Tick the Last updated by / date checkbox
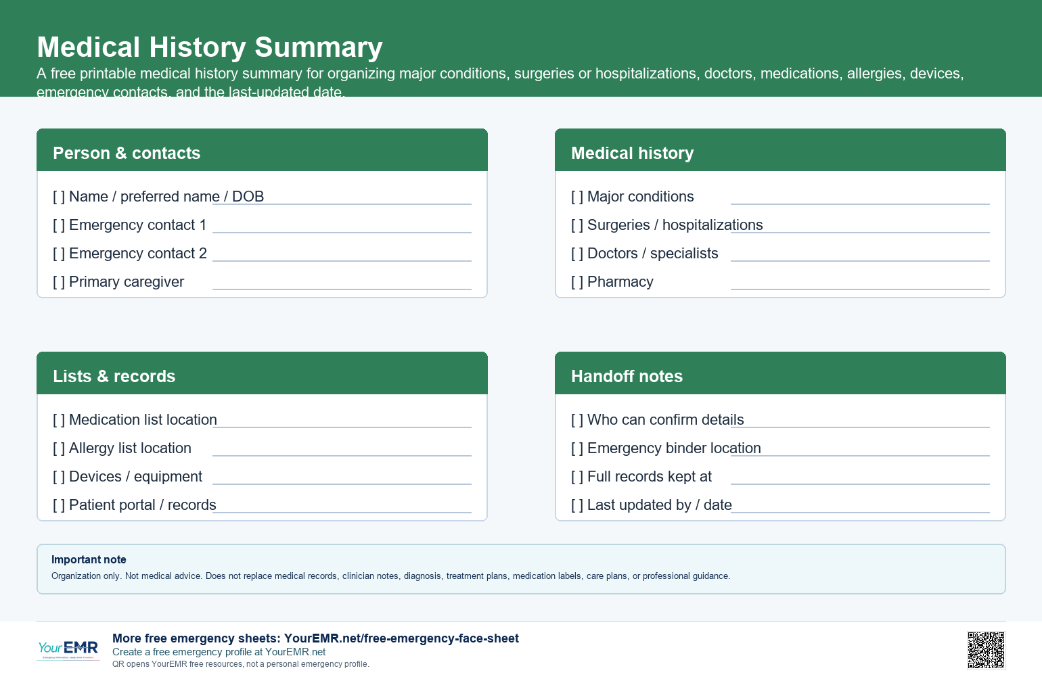Image resolution: width=1042 pixels, height=679 pixels. (x=577, y=505)
